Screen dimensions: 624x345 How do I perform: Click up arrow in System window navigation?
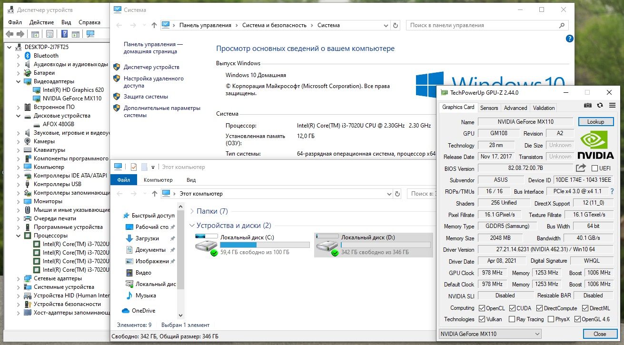click(154, 25)
